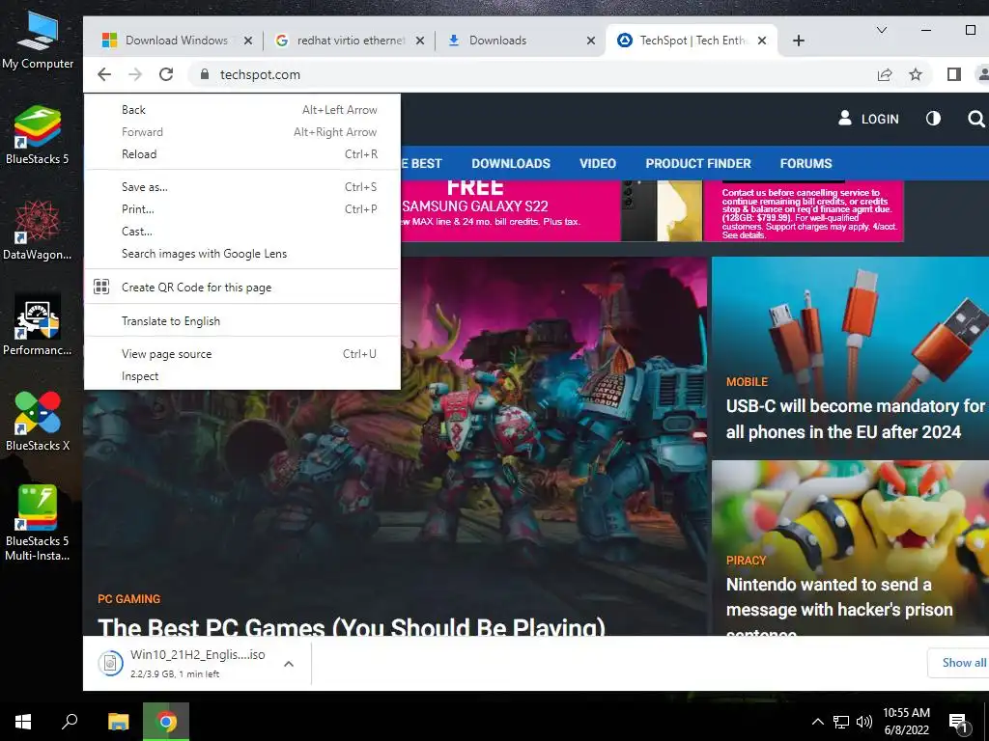
Task: Open the PRODUCT FINDER nav link
Action: tap(698, 163)
